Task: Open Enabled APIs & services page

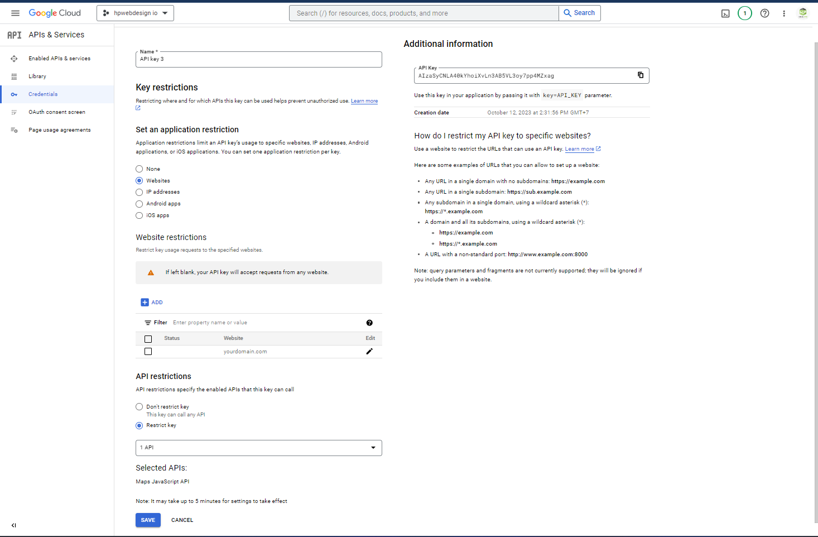Action: click(59, 59)
